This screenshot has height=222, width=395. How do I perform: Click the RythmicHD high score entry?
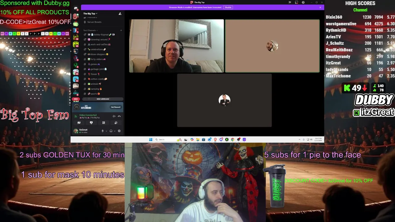point(360,30)
